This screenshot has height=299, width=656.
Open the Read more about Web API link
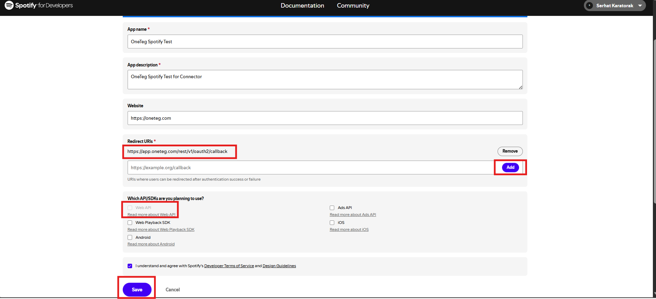click(152, 215)
